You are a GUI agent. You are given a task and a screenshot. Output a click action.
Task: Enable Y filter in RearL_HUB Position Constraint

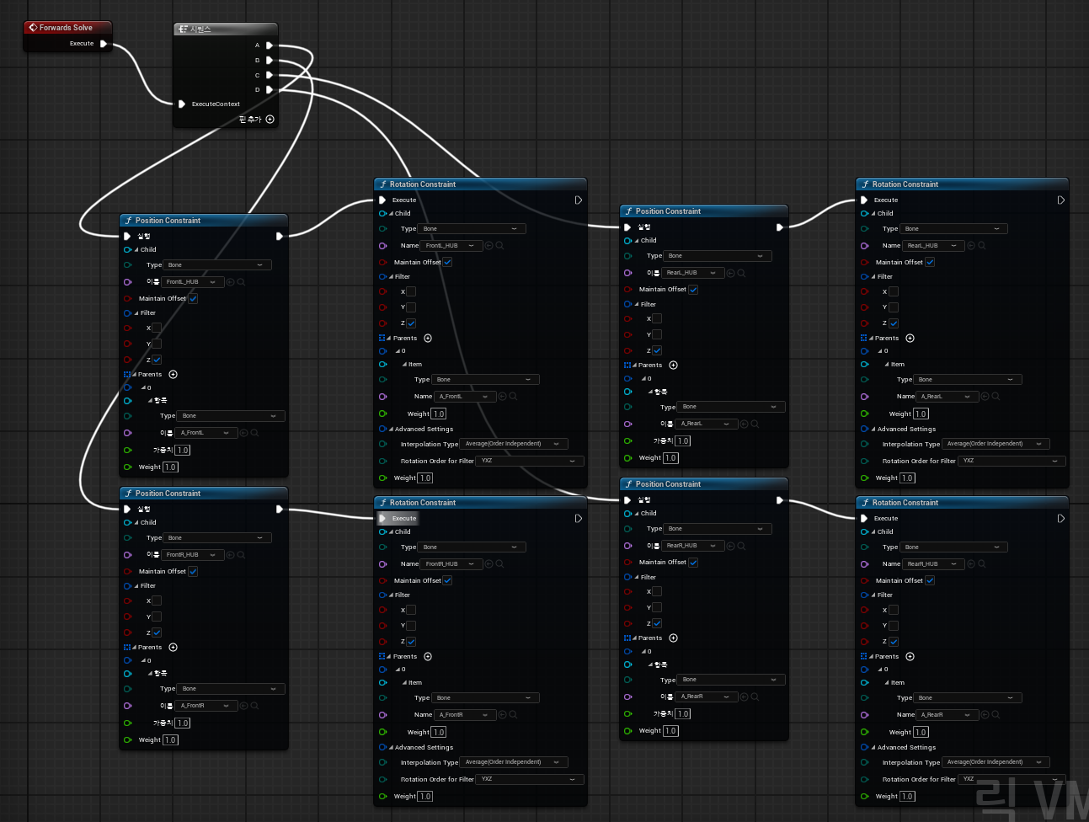[657, 334]
